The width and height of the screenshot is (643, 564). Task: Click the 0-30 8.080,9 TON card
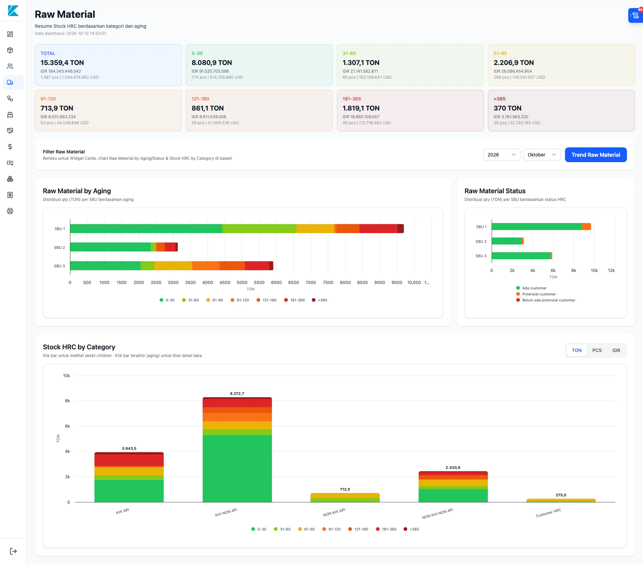pos(259,65)
